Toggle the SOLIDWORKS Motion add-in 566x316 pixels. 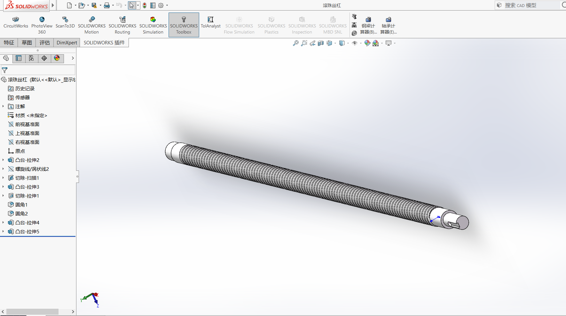tap(91, 25)
